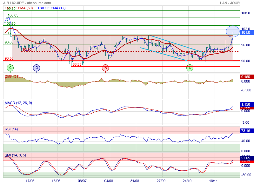Image resolution: width=254 pixels, height=184 pixels.
Task: Click the 1.156 MACD value tag
Action: pos(246,104)
